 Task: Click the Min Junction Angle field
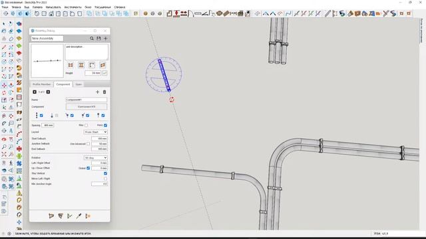[99, 184]
